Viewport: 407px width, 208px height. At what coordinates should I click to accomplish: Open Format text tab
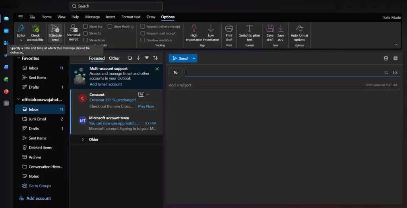coord(131,17)
